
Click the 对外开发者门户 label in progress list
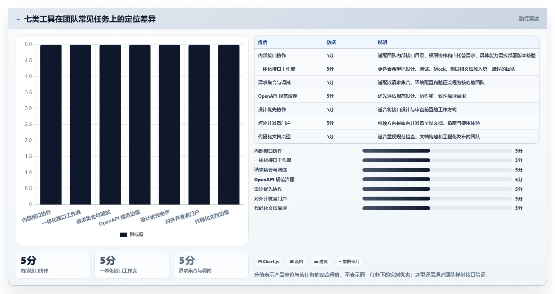[x=270, y=199]
